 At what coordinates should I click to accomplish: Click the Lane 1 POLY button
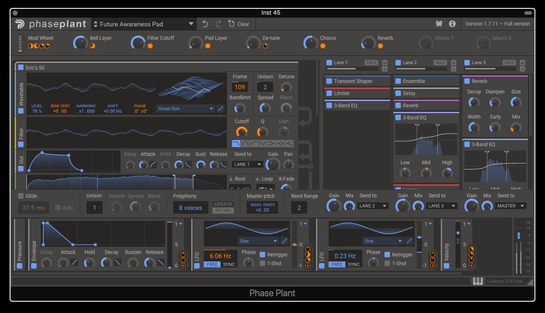tap(371, 63)
